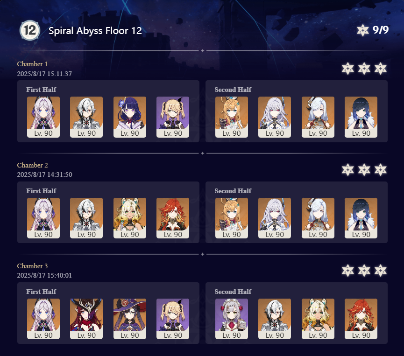Select orange-haired character in Chamber 1 Second Half
The height and width of the screenshot is (356, 404).
tap(232, 117)
